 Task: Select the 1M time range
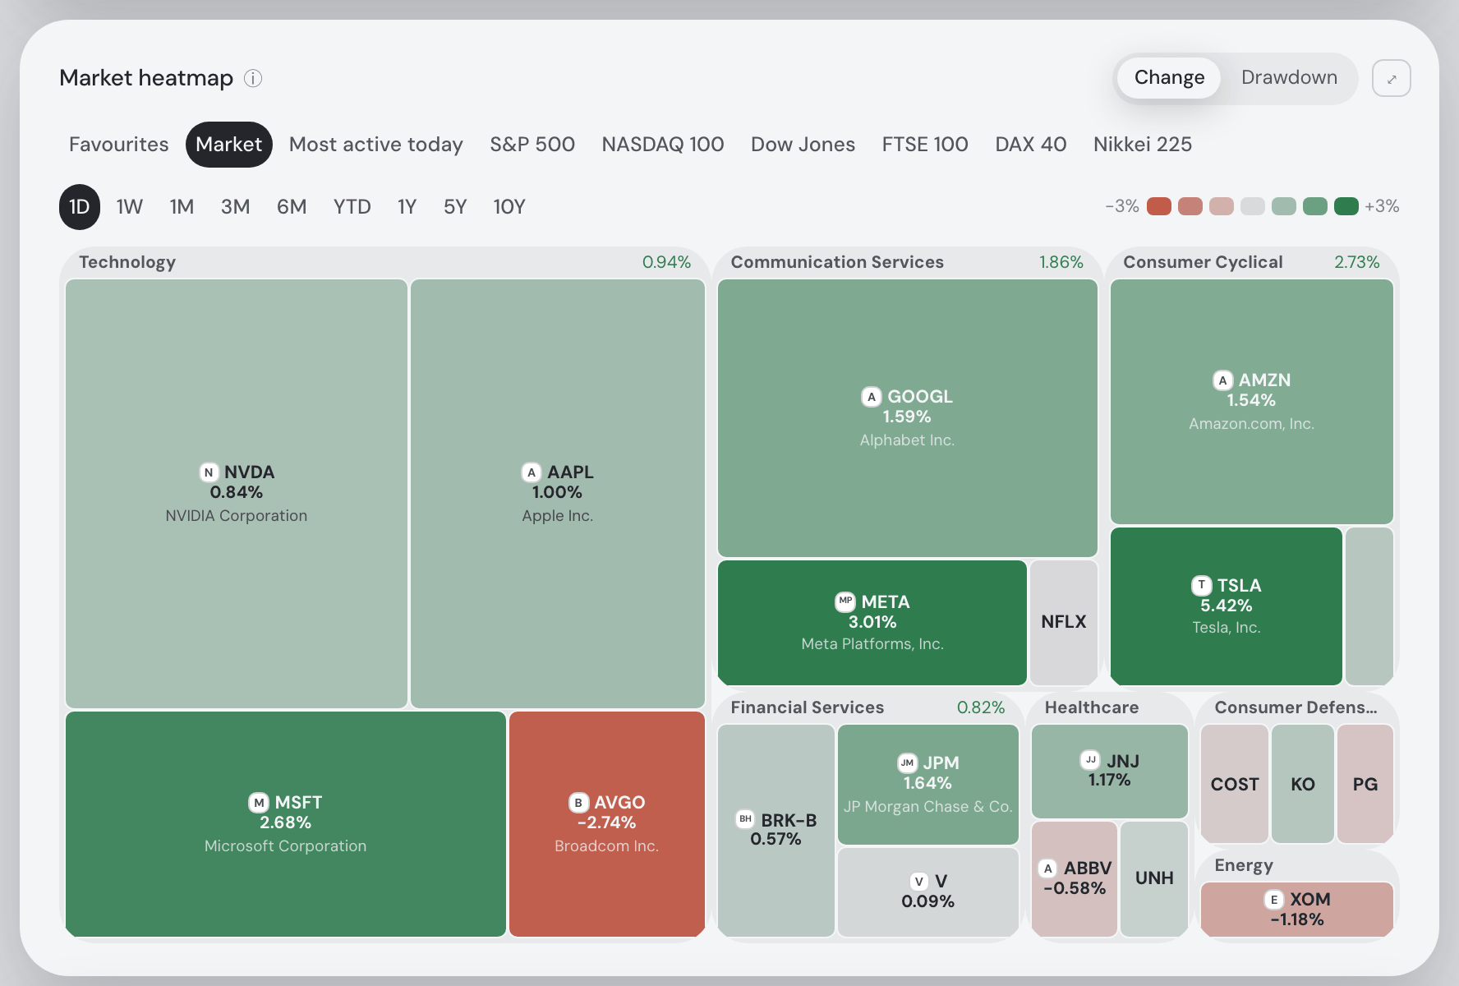182,207
